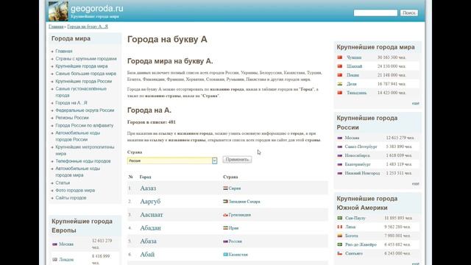Click the Иран country link
Screen dimensions: 471x265
[233, 228]
